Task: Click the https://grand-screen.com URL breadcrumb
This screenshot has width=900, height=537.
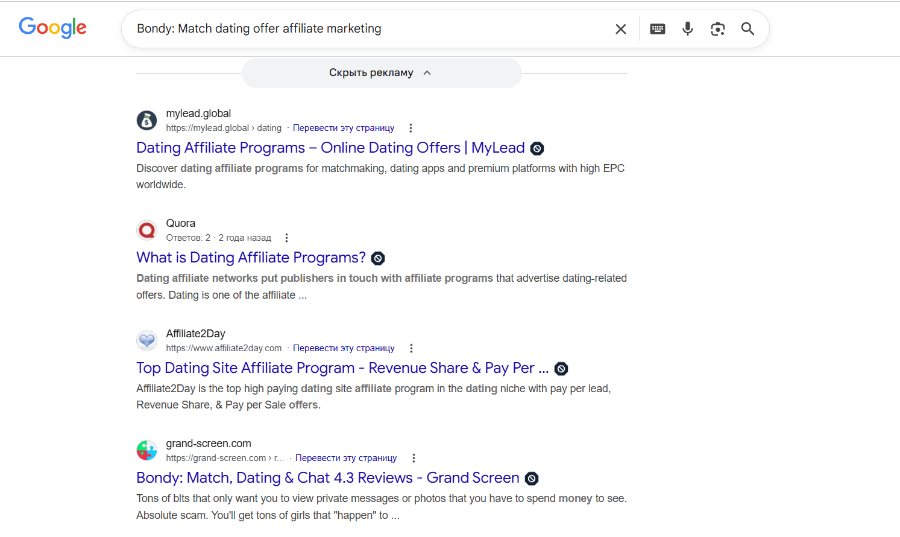Action: (225, 458)
